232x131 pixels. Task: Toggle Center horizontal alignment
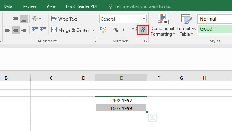pos(16,30)
